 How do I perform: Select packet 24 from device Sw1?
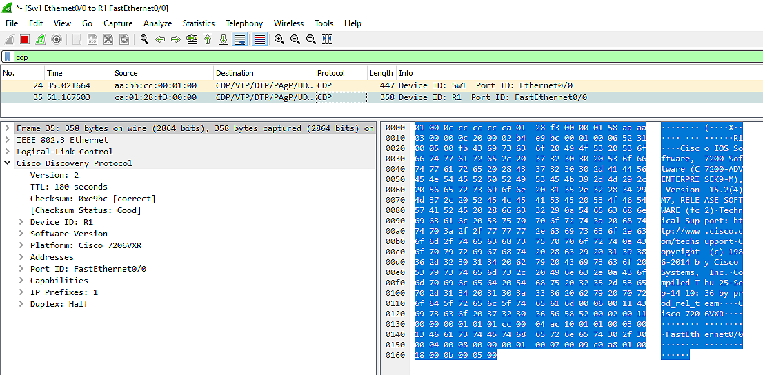(x=207, y=86)
